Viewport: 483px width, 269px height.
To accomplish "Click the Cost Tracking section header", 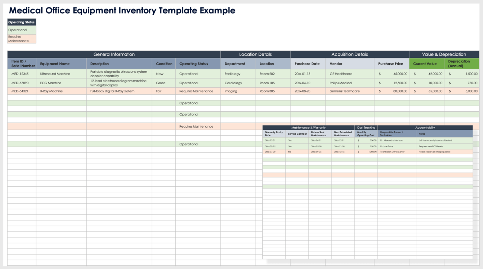I will pyautogui.click(x=366, y=128).
